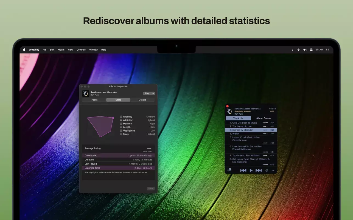Image resolution: width=353 pixels, height=220 pixels.
Task: Click the Save button in Album Inspector
Action: (151, 189)
